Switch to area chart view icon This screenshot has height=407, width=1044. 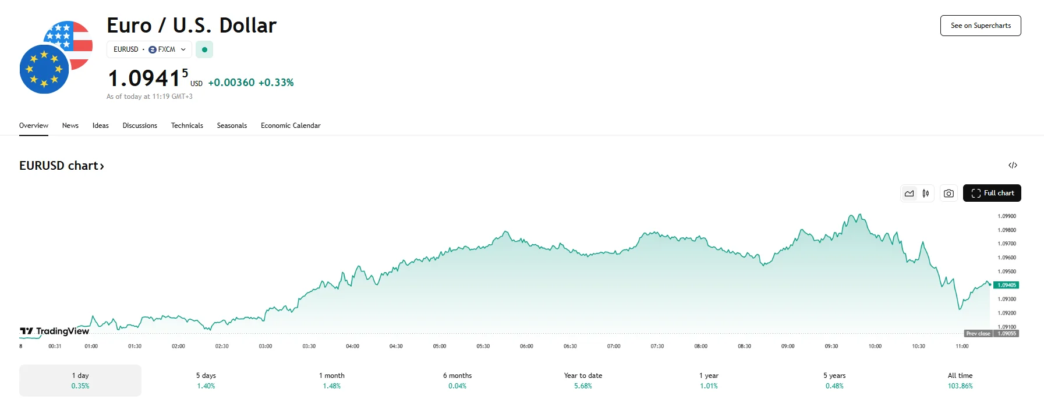tap(909, 194)
